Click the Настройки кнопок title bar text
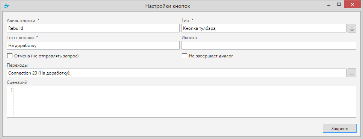The height and width of the screenshot is (139, 363). [168, 6]
